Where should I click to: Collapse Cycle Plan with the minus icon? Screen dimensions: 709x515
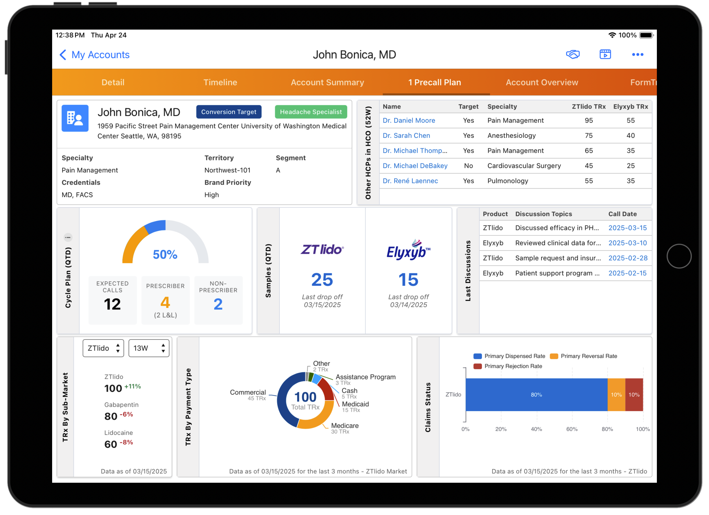[x=68, y=237]
